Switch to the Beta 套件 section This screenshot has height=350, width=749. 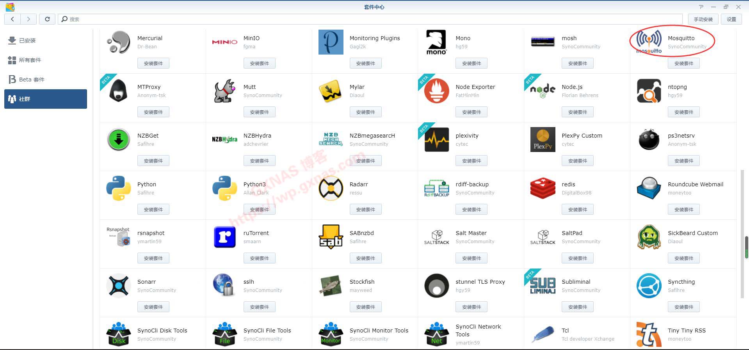[x=46, y=80]
